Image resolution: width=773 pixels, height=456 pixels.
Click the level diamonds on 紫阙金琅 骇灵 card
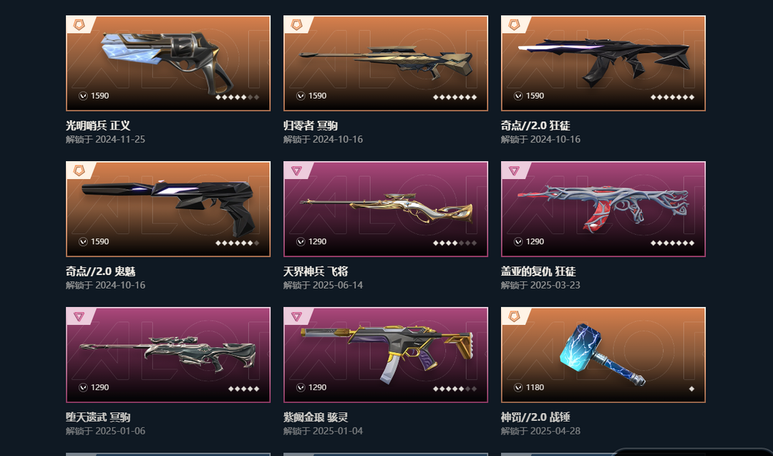point(454,389)
